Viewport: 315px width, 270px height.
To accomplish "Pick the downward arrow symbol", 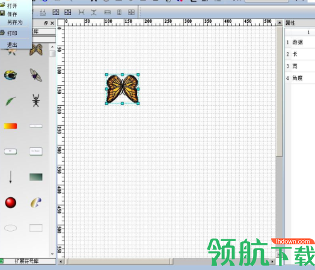I will (10, 177).
